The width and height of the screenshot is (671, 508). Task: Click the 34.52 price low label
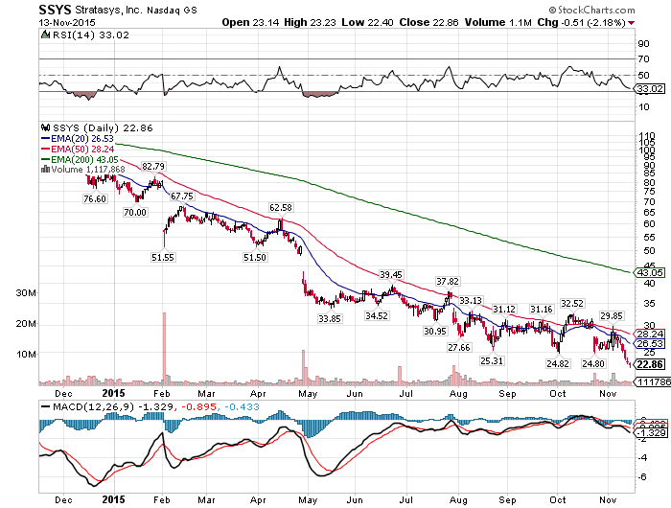click(x=377, y=316)
